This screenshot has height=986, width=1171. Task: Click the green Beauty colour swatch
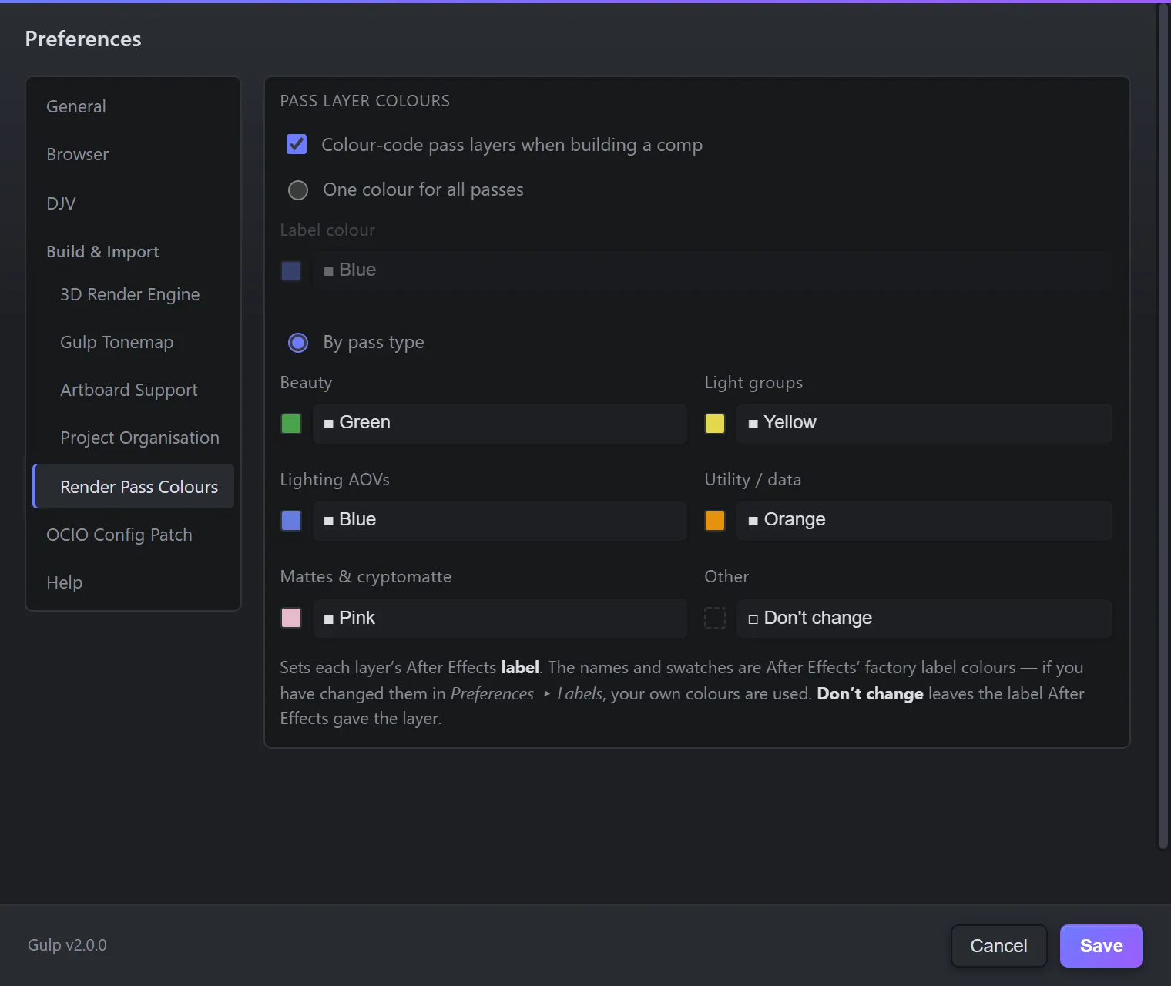click(x=291, y=424)
